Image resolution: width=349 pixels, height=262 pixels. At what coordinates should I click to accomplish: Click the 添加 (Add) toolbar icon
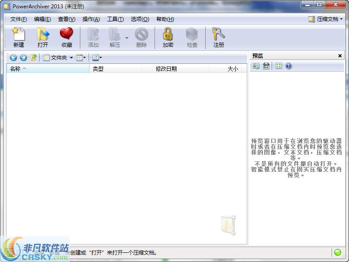(93, 37)
